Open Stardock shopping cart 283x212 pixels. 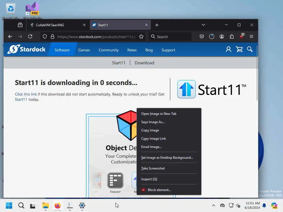(x=239, y=49)
